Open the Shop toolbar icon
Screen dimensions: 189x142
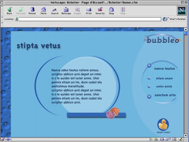[x=111, y=11]
